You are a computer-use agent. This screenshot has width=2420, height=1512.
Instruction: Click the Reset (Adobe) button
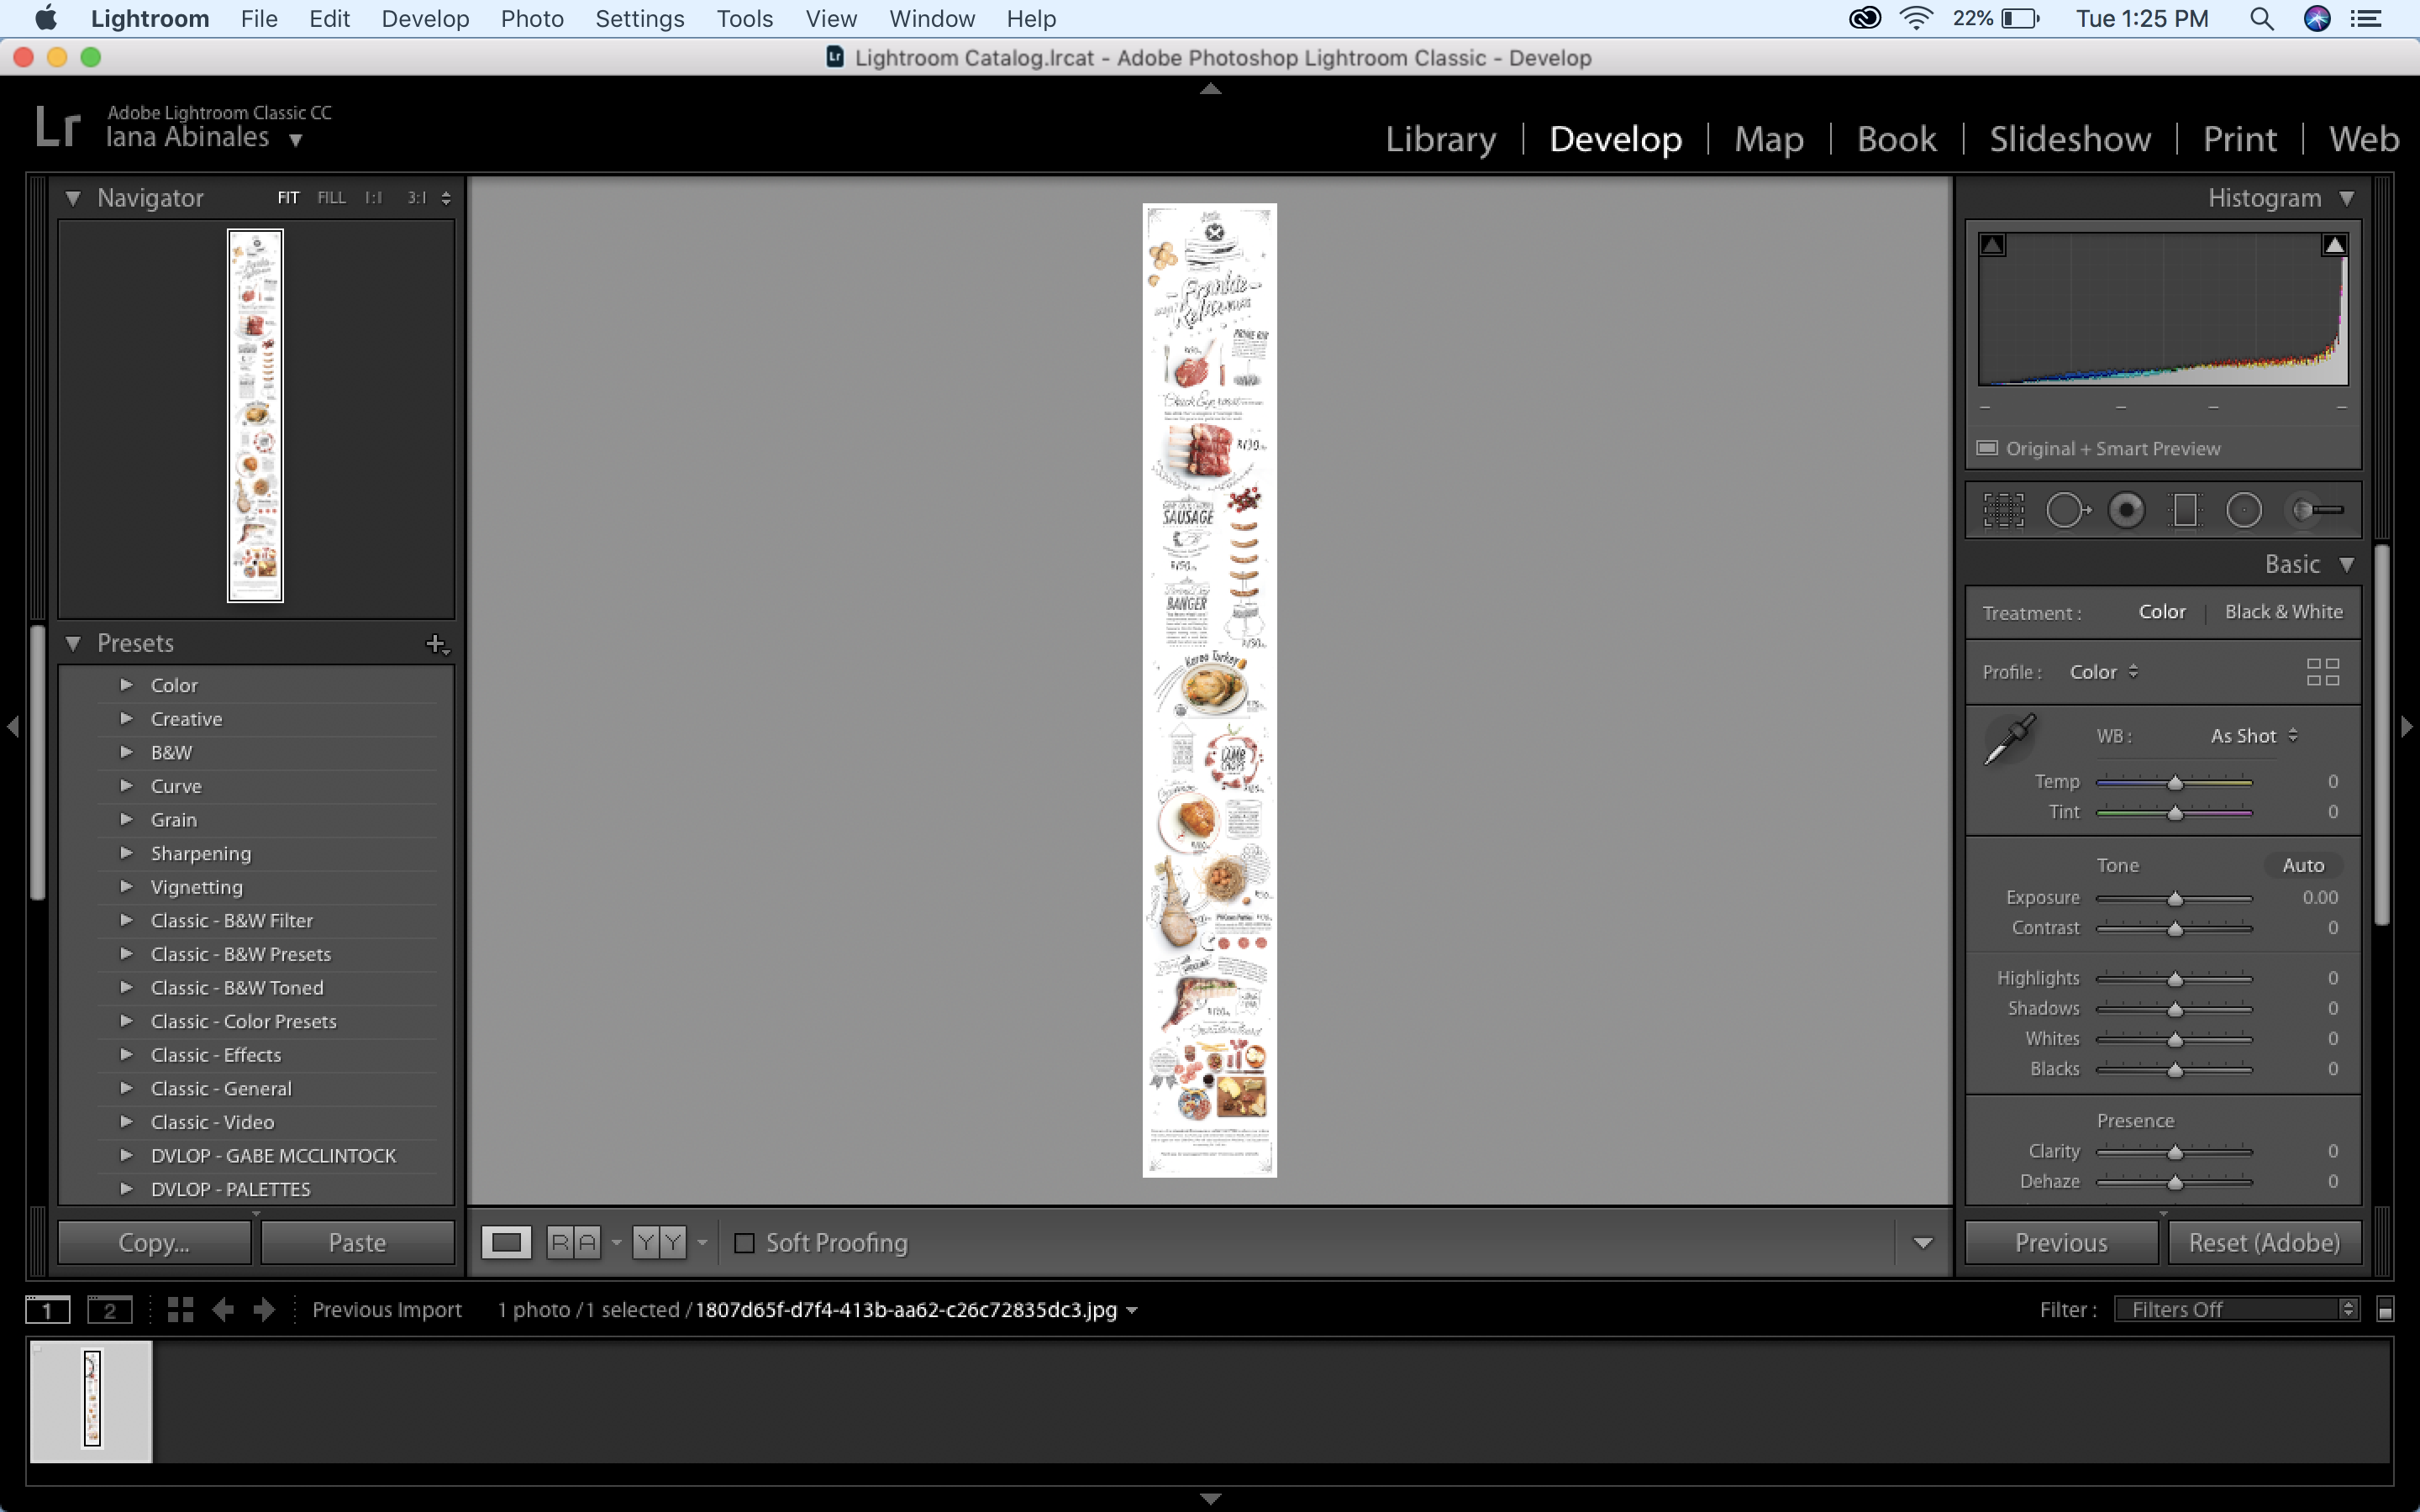pyautogui.click(x=2264, y=1243)
